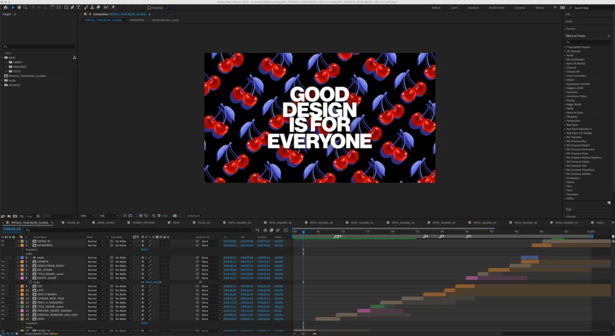
Task: Open the viewer resolution Full dropdown
Action: click(109, 216)
